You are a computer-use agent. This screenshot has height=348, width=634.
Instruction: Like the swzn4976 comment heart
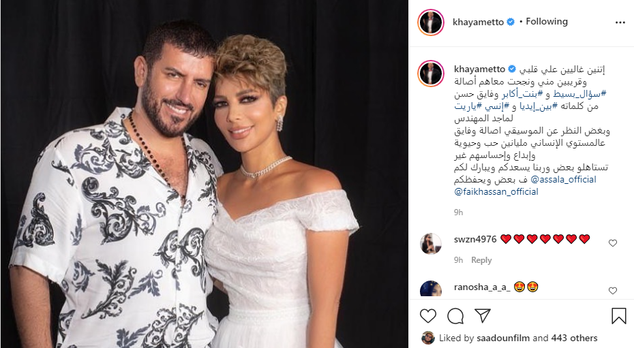(x=613, y=243)
